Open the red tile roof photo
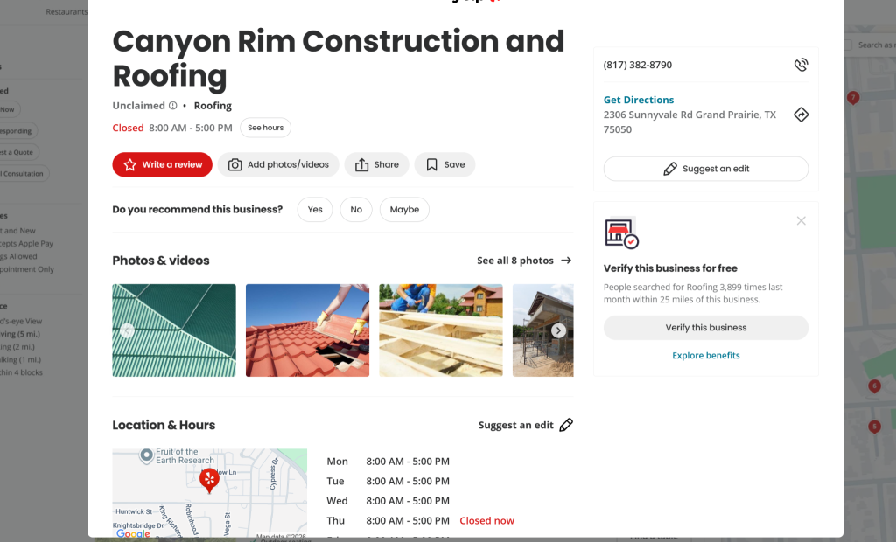The width and height of the screenshot is (896, 542). tap(307, 330)
